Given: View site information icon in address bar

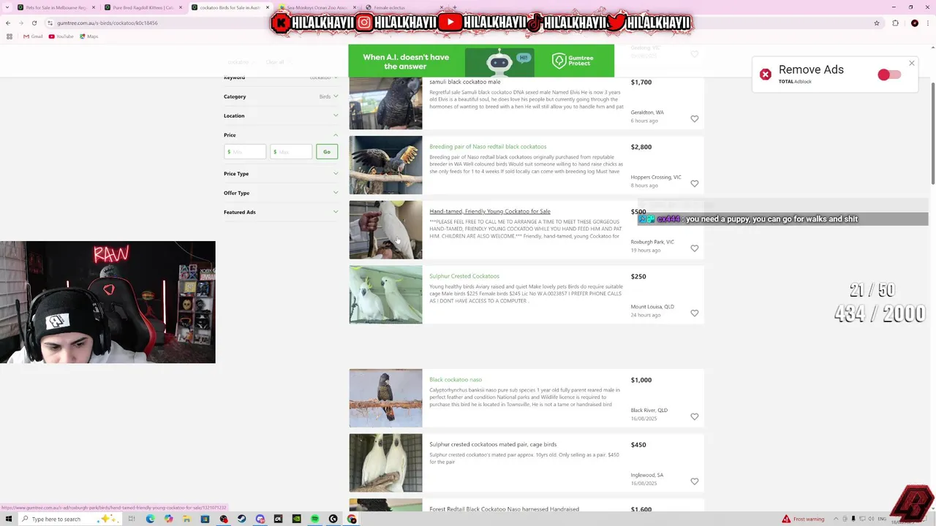Looking at the screenshot, I should pos(50,23).
